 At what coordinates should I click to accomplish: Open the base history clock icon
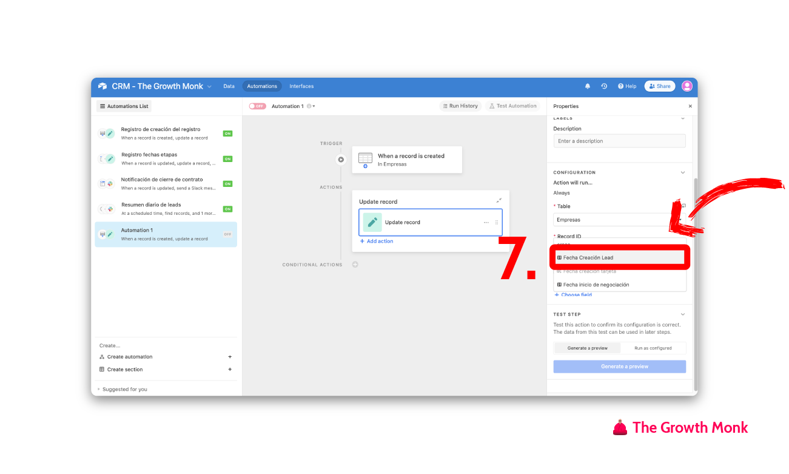(x=604, y=86)
